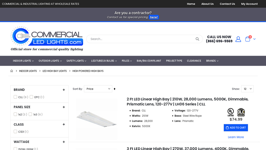266x150 pixels.
Task: Click the LED High Bay Lights breadcrumb
Action: pyautogui.click(x=55, y=71)
